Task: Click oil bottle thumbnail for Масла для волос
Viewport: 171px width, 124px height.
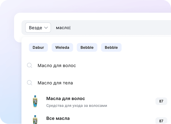Action: coord(35,101)
